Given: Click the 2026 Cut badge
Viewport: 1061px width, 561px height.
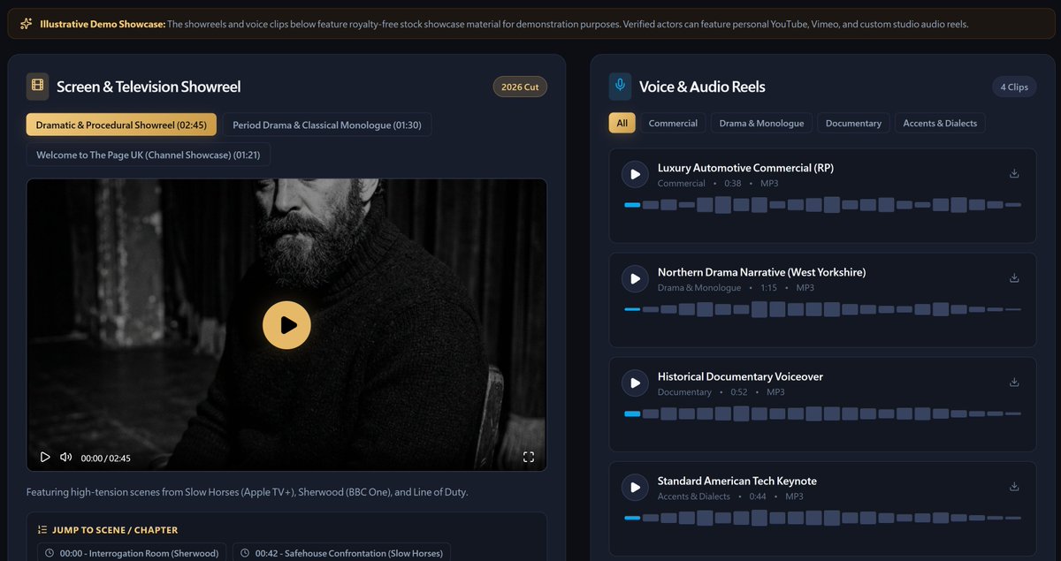Looking at the screenshot, I should (520, 87).
